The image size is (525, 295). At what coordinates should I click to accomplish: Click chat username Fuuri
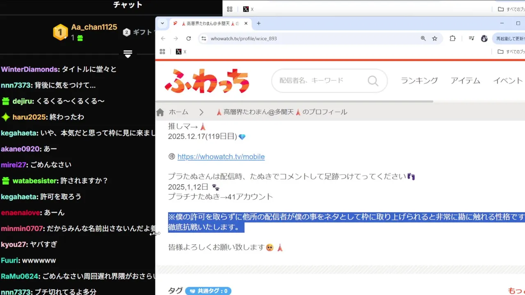(x=10, y=261)
